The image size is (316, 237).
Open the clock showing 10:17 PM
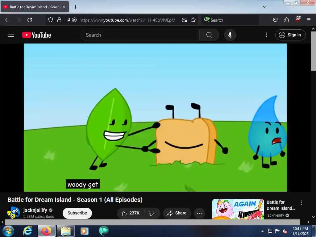[300, 231]
